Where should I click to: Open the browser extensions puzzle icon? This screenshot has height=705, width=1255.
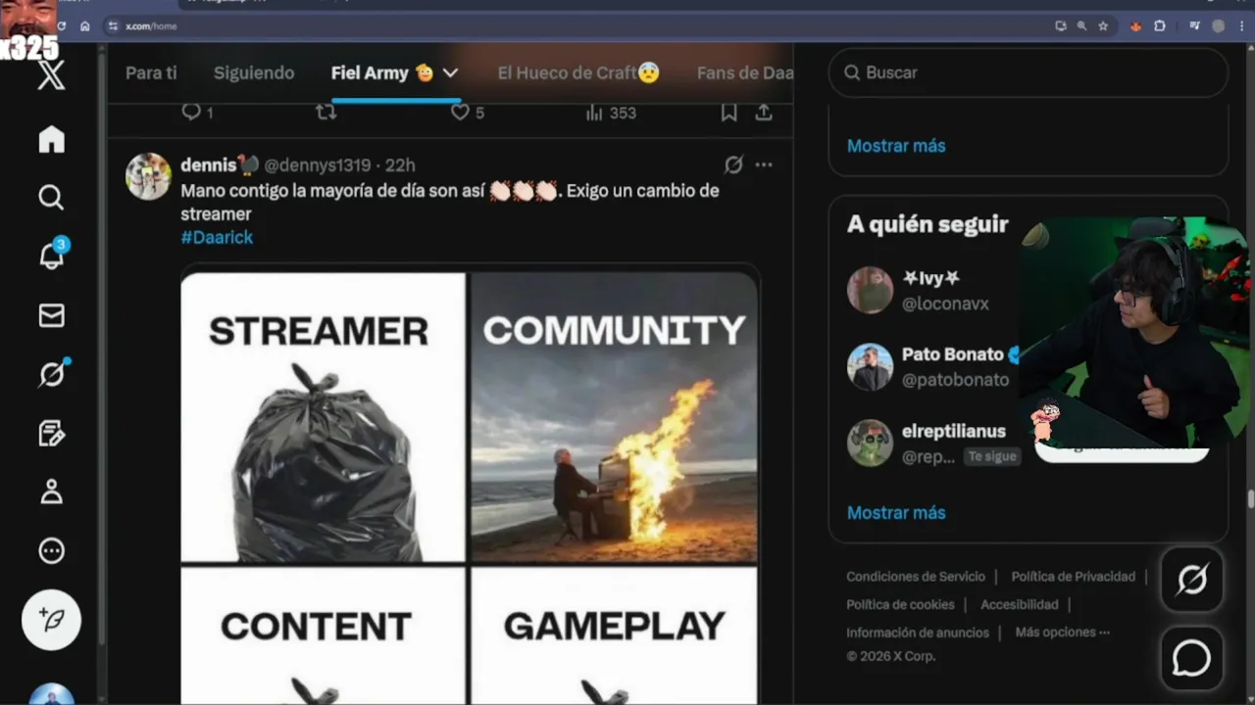[x=1160, y=26]
